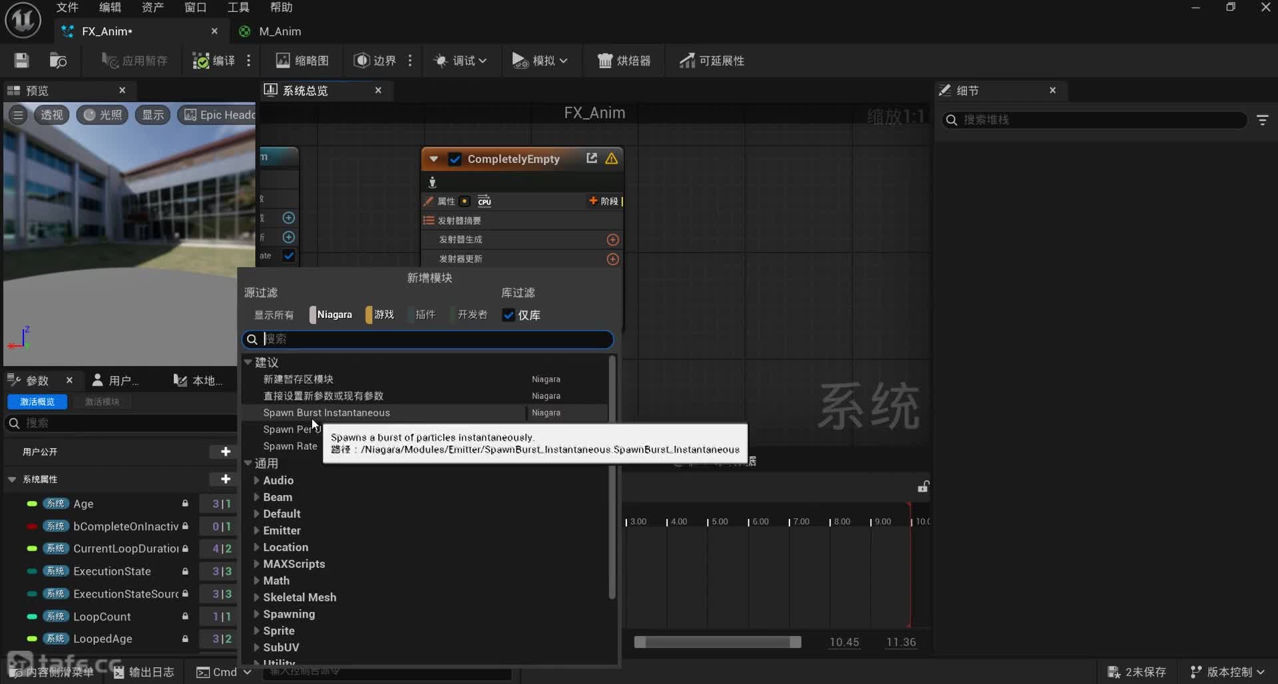Select Spawn Burst Instantaneous module
The width and height of the screenshot is (1278, 684).
pyautogui.click(x=326, y=413)
